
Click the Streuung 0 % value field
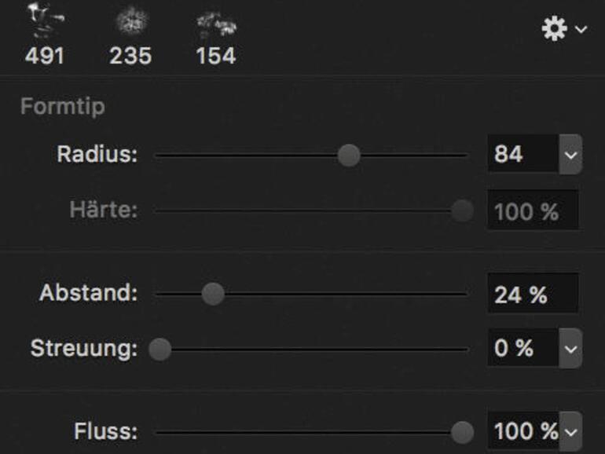point(523,349)
